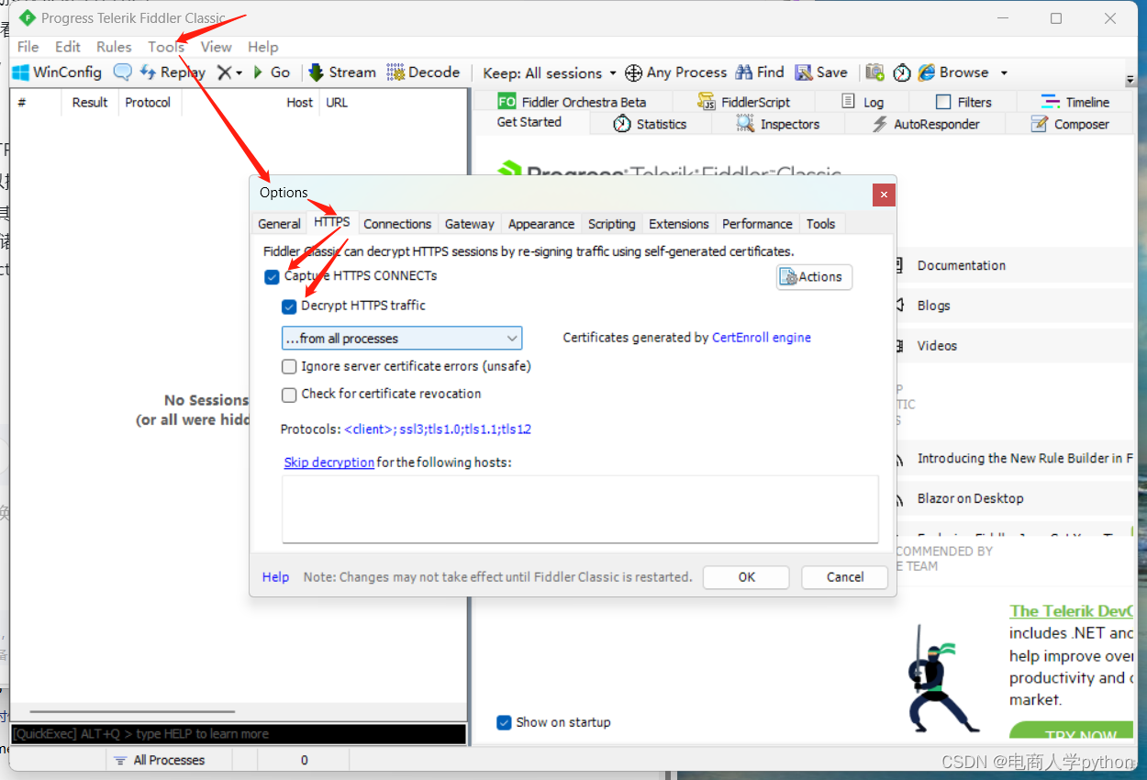
Task: Click the comment speech bubble icon
Action: 122,72
